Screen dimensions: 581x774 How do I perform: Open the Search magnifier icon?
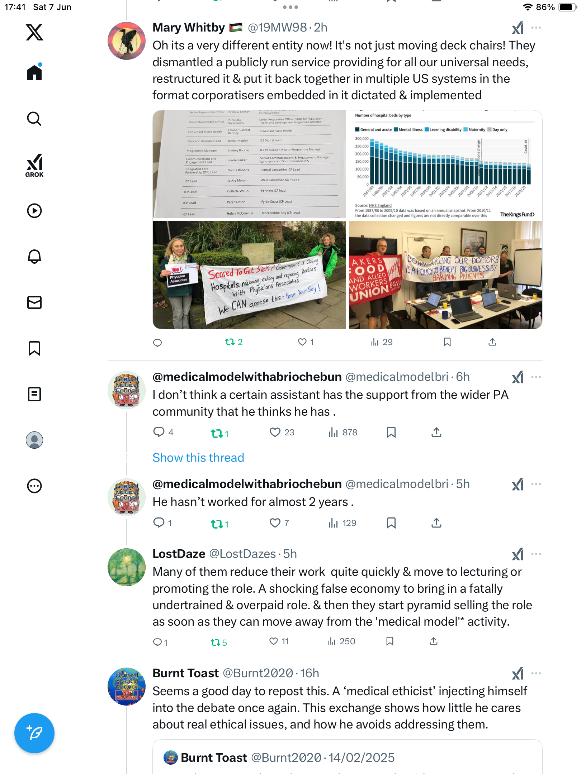[x=34, y=119]
